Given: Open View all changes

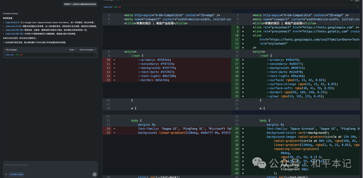Looking at the screenshot, I should 87,50.
